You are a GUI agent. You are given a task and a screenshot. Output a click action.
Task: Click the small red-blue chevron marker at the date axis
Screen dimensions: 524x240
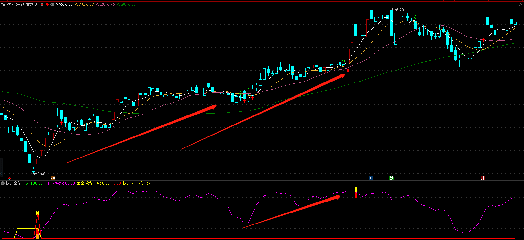[x=9, y=179]
